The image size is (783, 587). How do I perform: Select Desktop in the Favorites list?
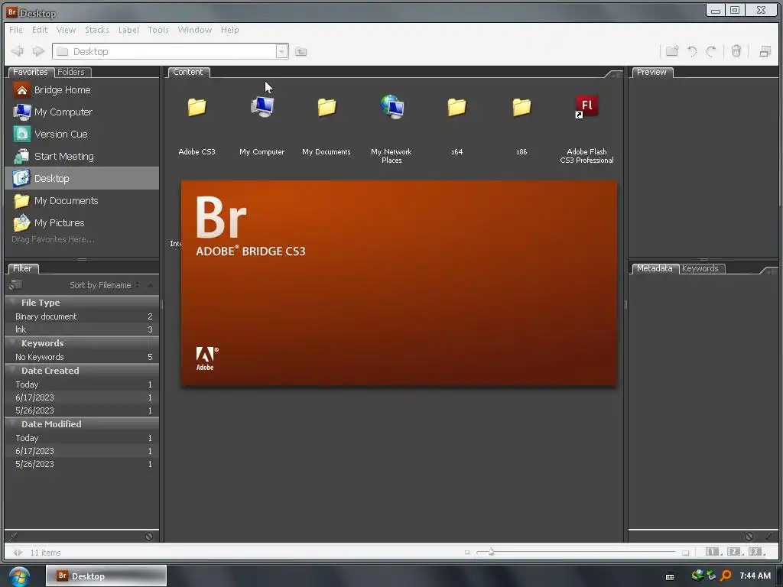(x=82, y=178)
